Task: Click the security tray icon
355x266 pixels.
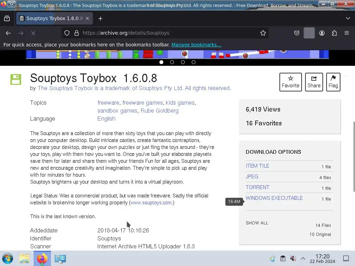Action: click(272, 258)
